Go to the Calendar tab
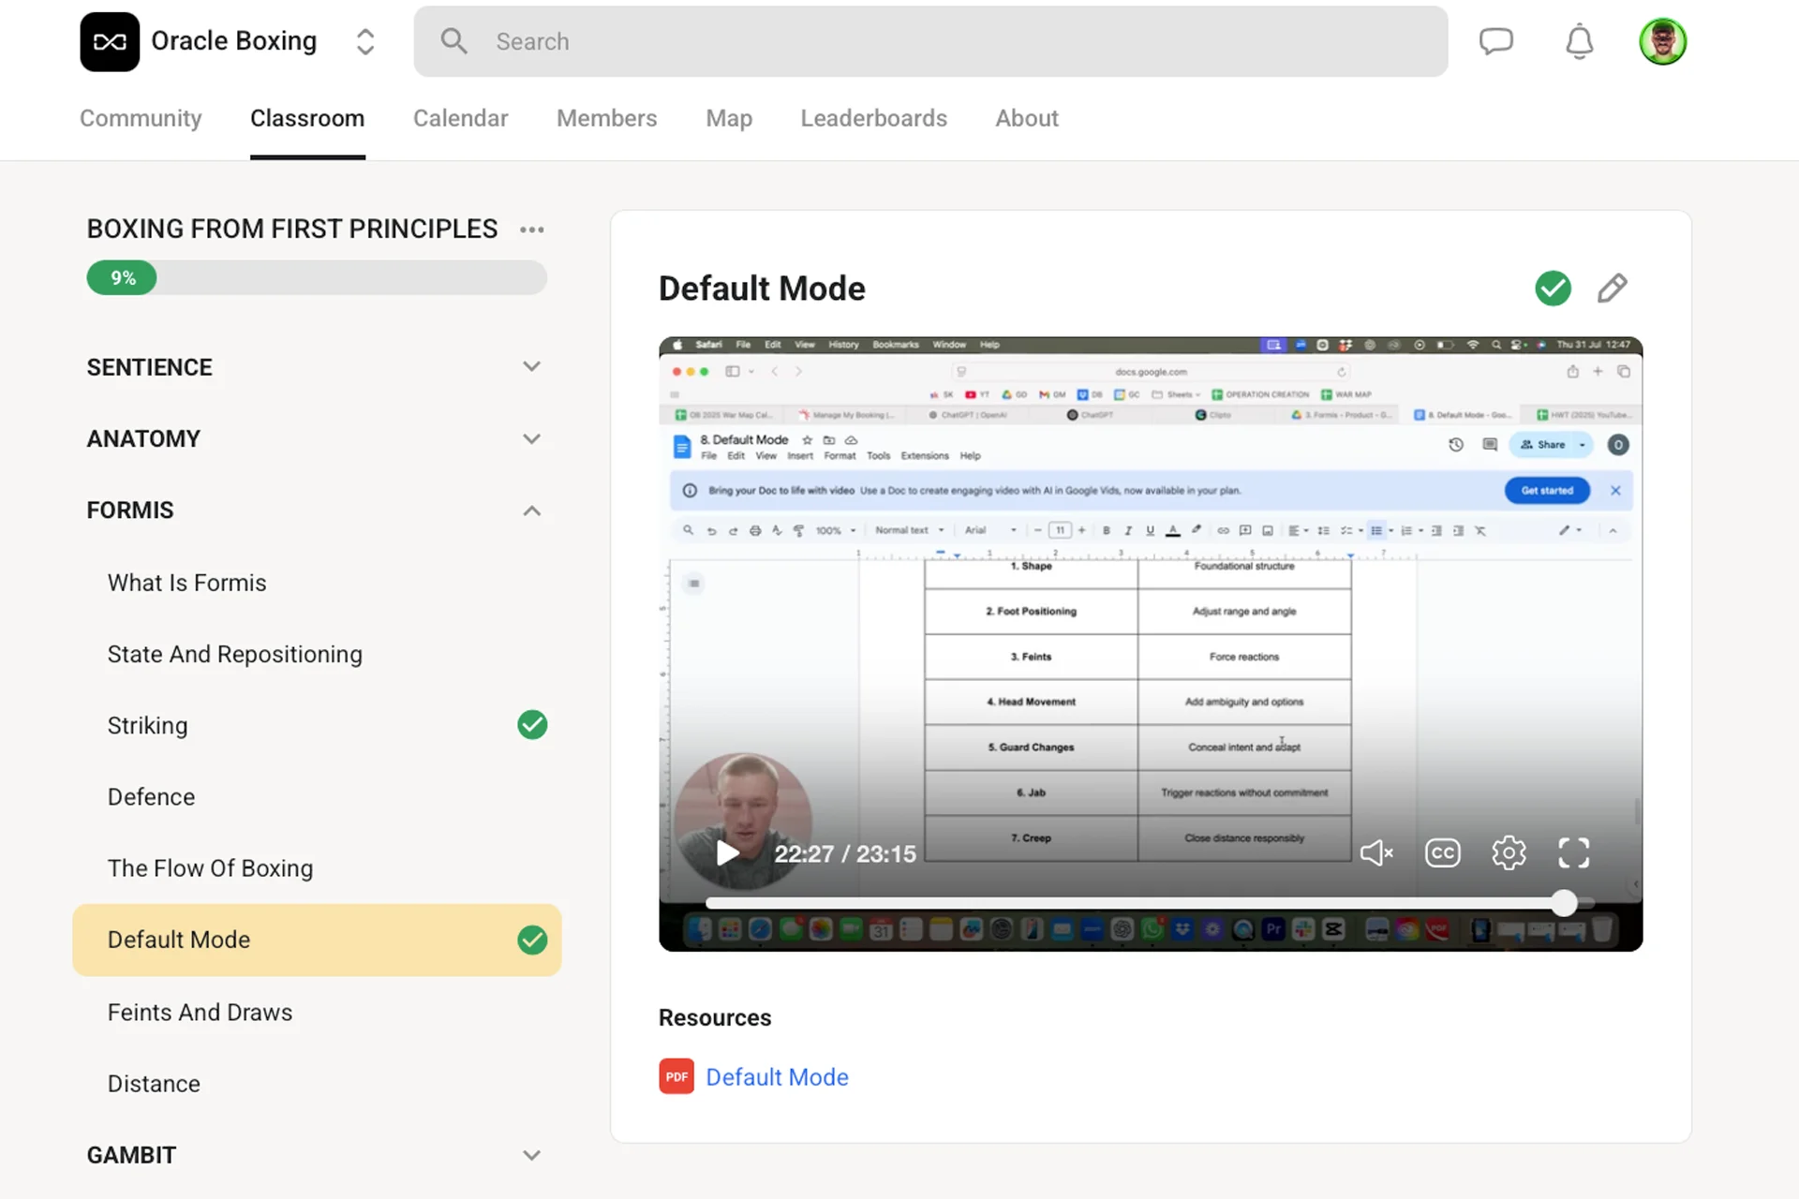This screenshot has width=1799, height=1199. [460, 118]
